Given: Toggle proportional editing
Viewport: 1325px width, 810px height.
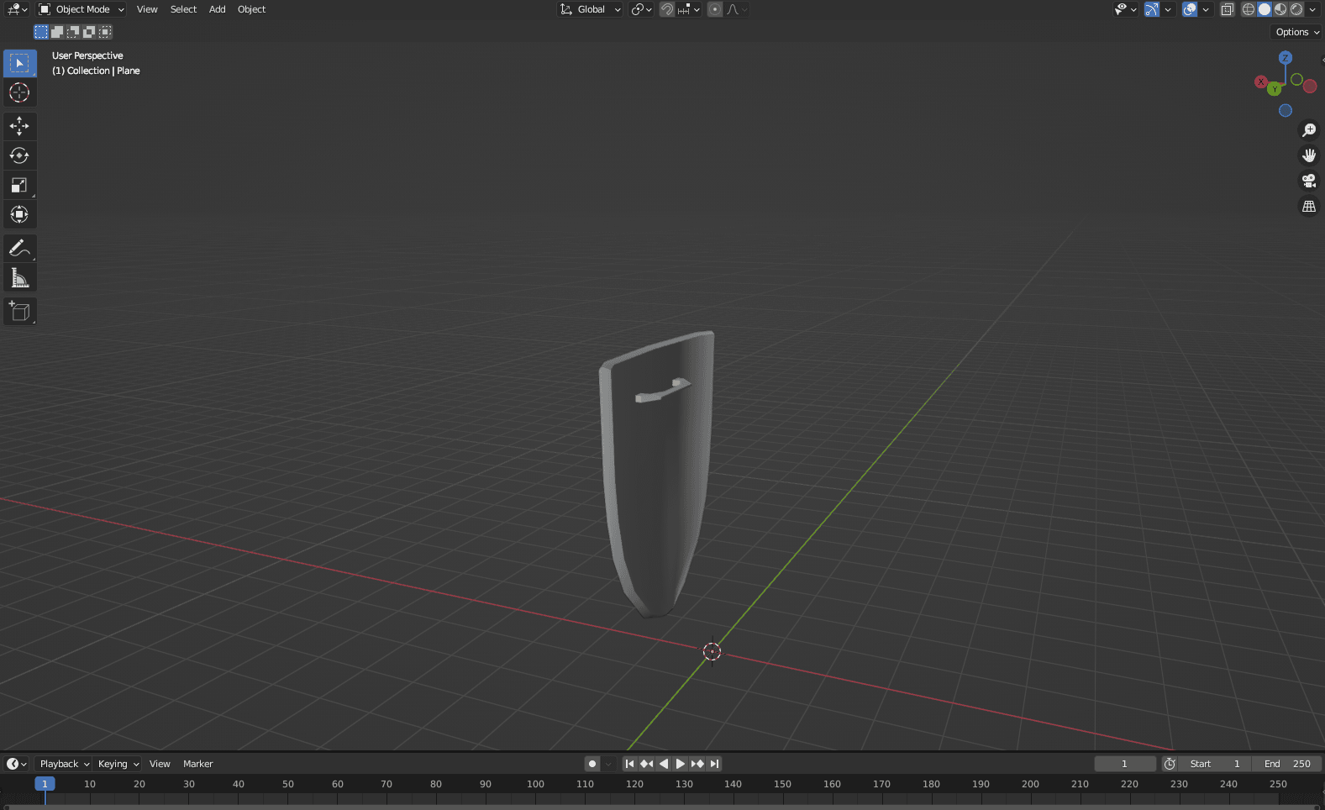Looking at the screenshot, I should click(715, 9).
